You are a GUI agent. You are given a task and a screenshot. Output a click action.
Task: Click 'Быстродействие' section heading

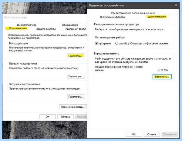click(18, 44)
